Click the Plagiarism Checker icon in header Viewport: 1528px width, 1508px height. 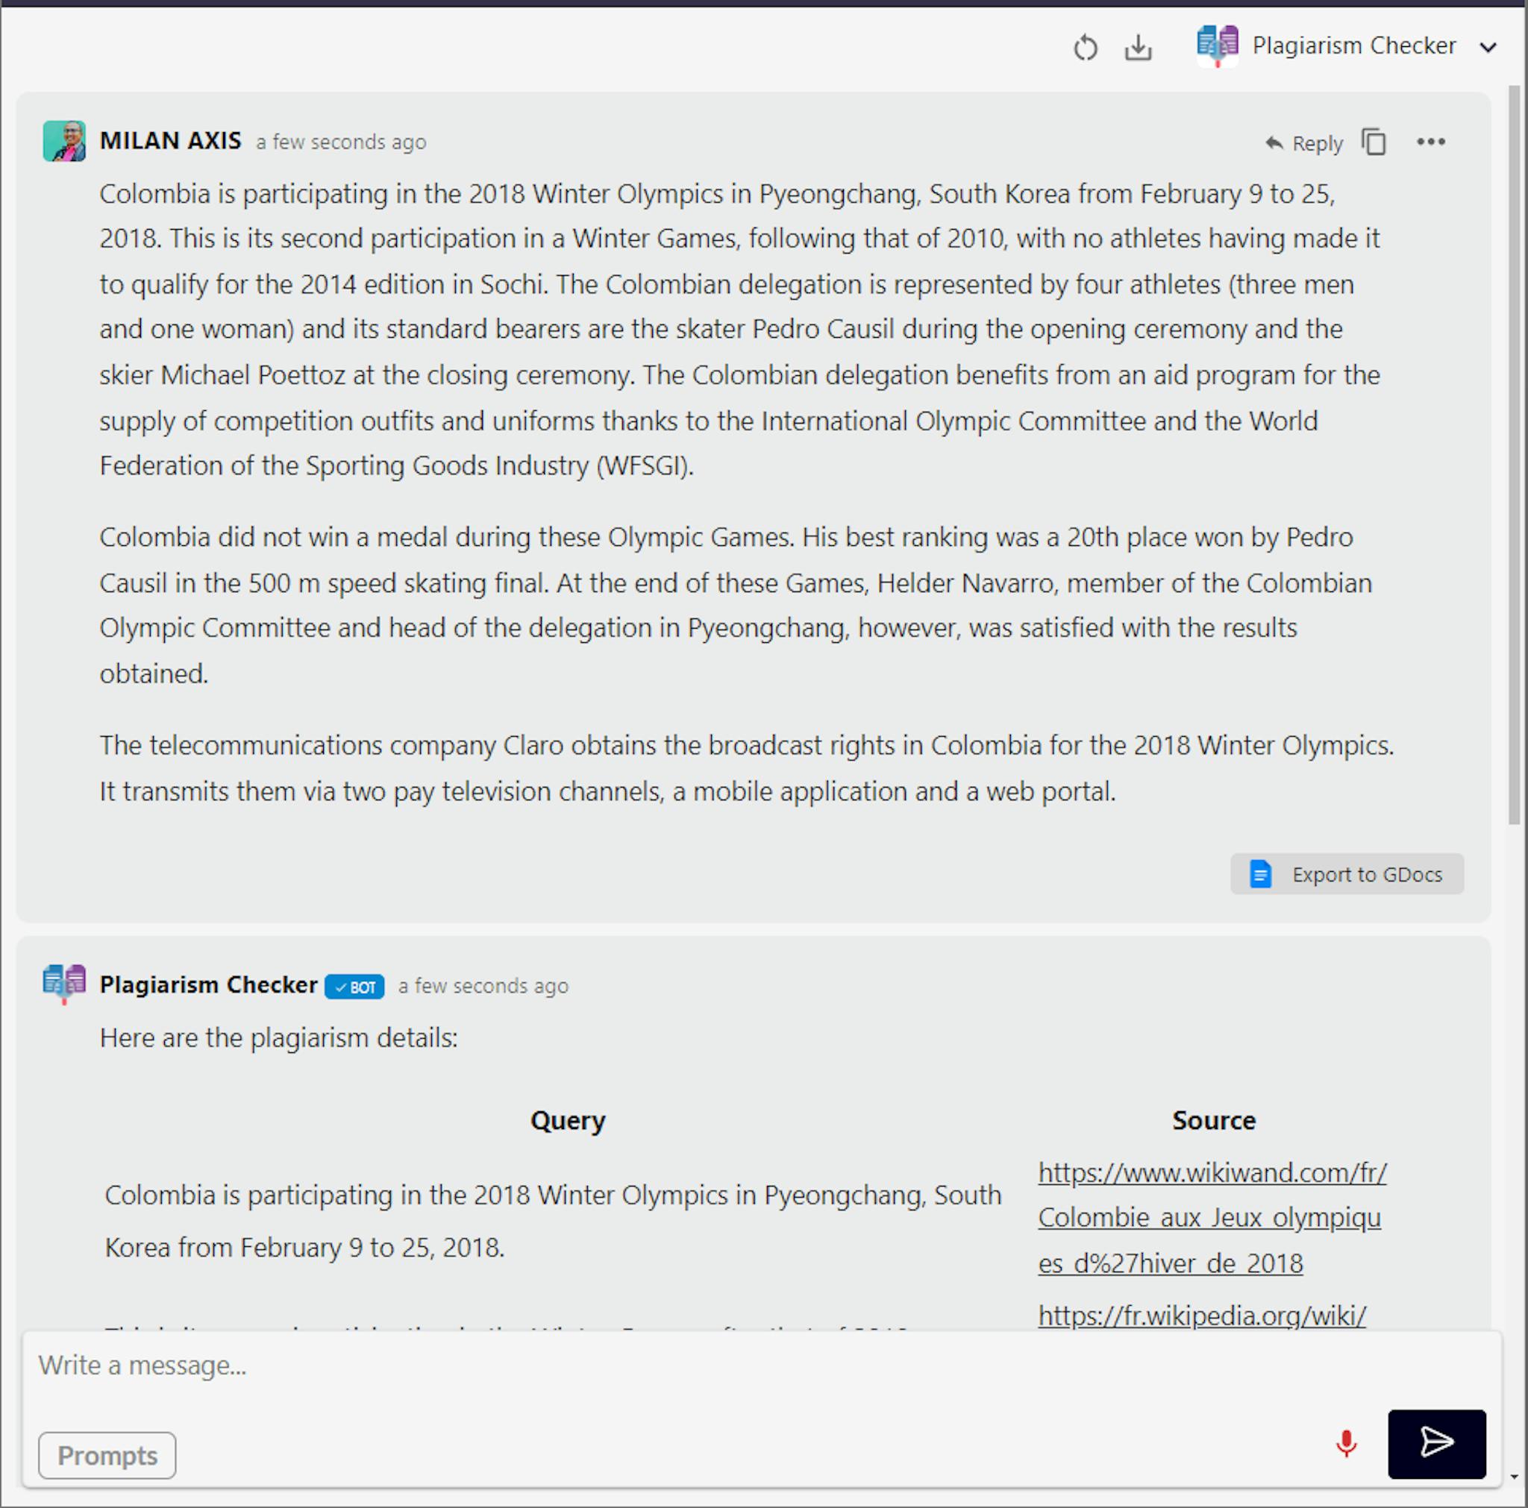[1216, 47]
